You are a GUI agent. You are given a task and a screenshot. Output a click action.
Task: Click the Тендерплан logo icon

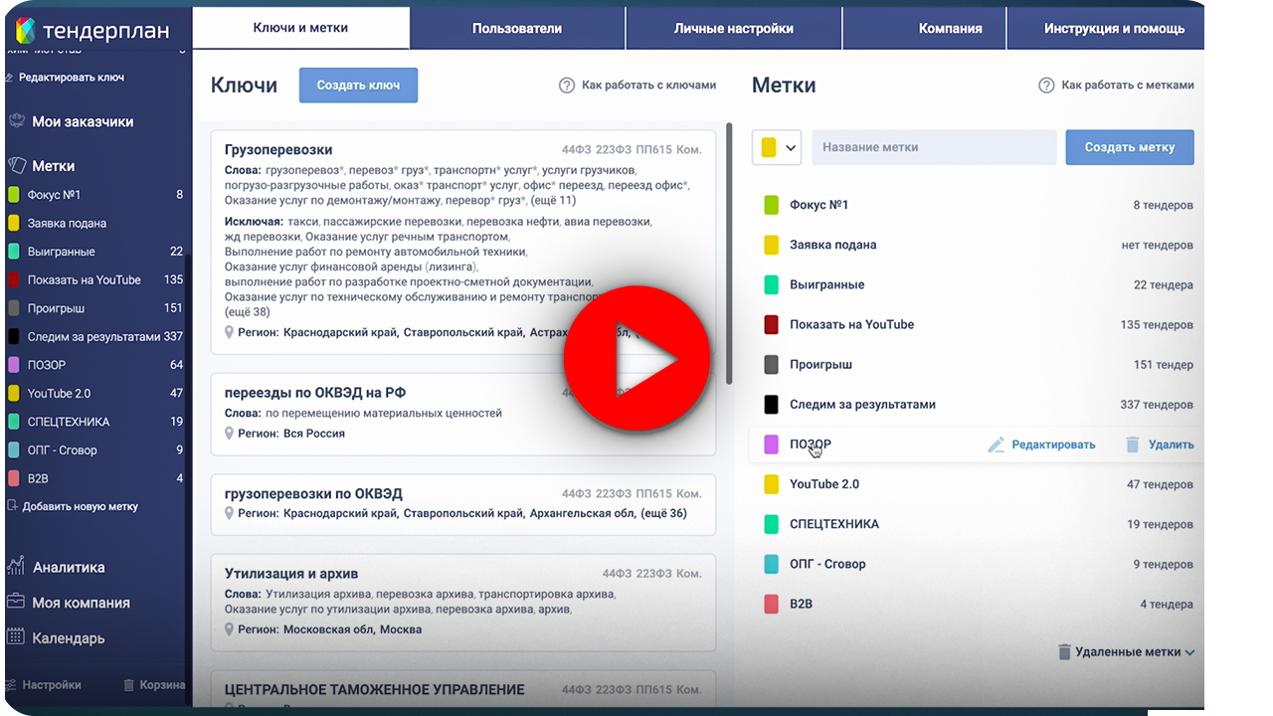tap(24, 30)
